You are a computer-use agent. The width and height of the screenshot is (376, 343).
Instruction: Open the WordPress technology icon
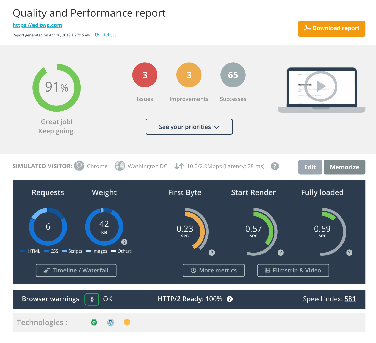110,323
